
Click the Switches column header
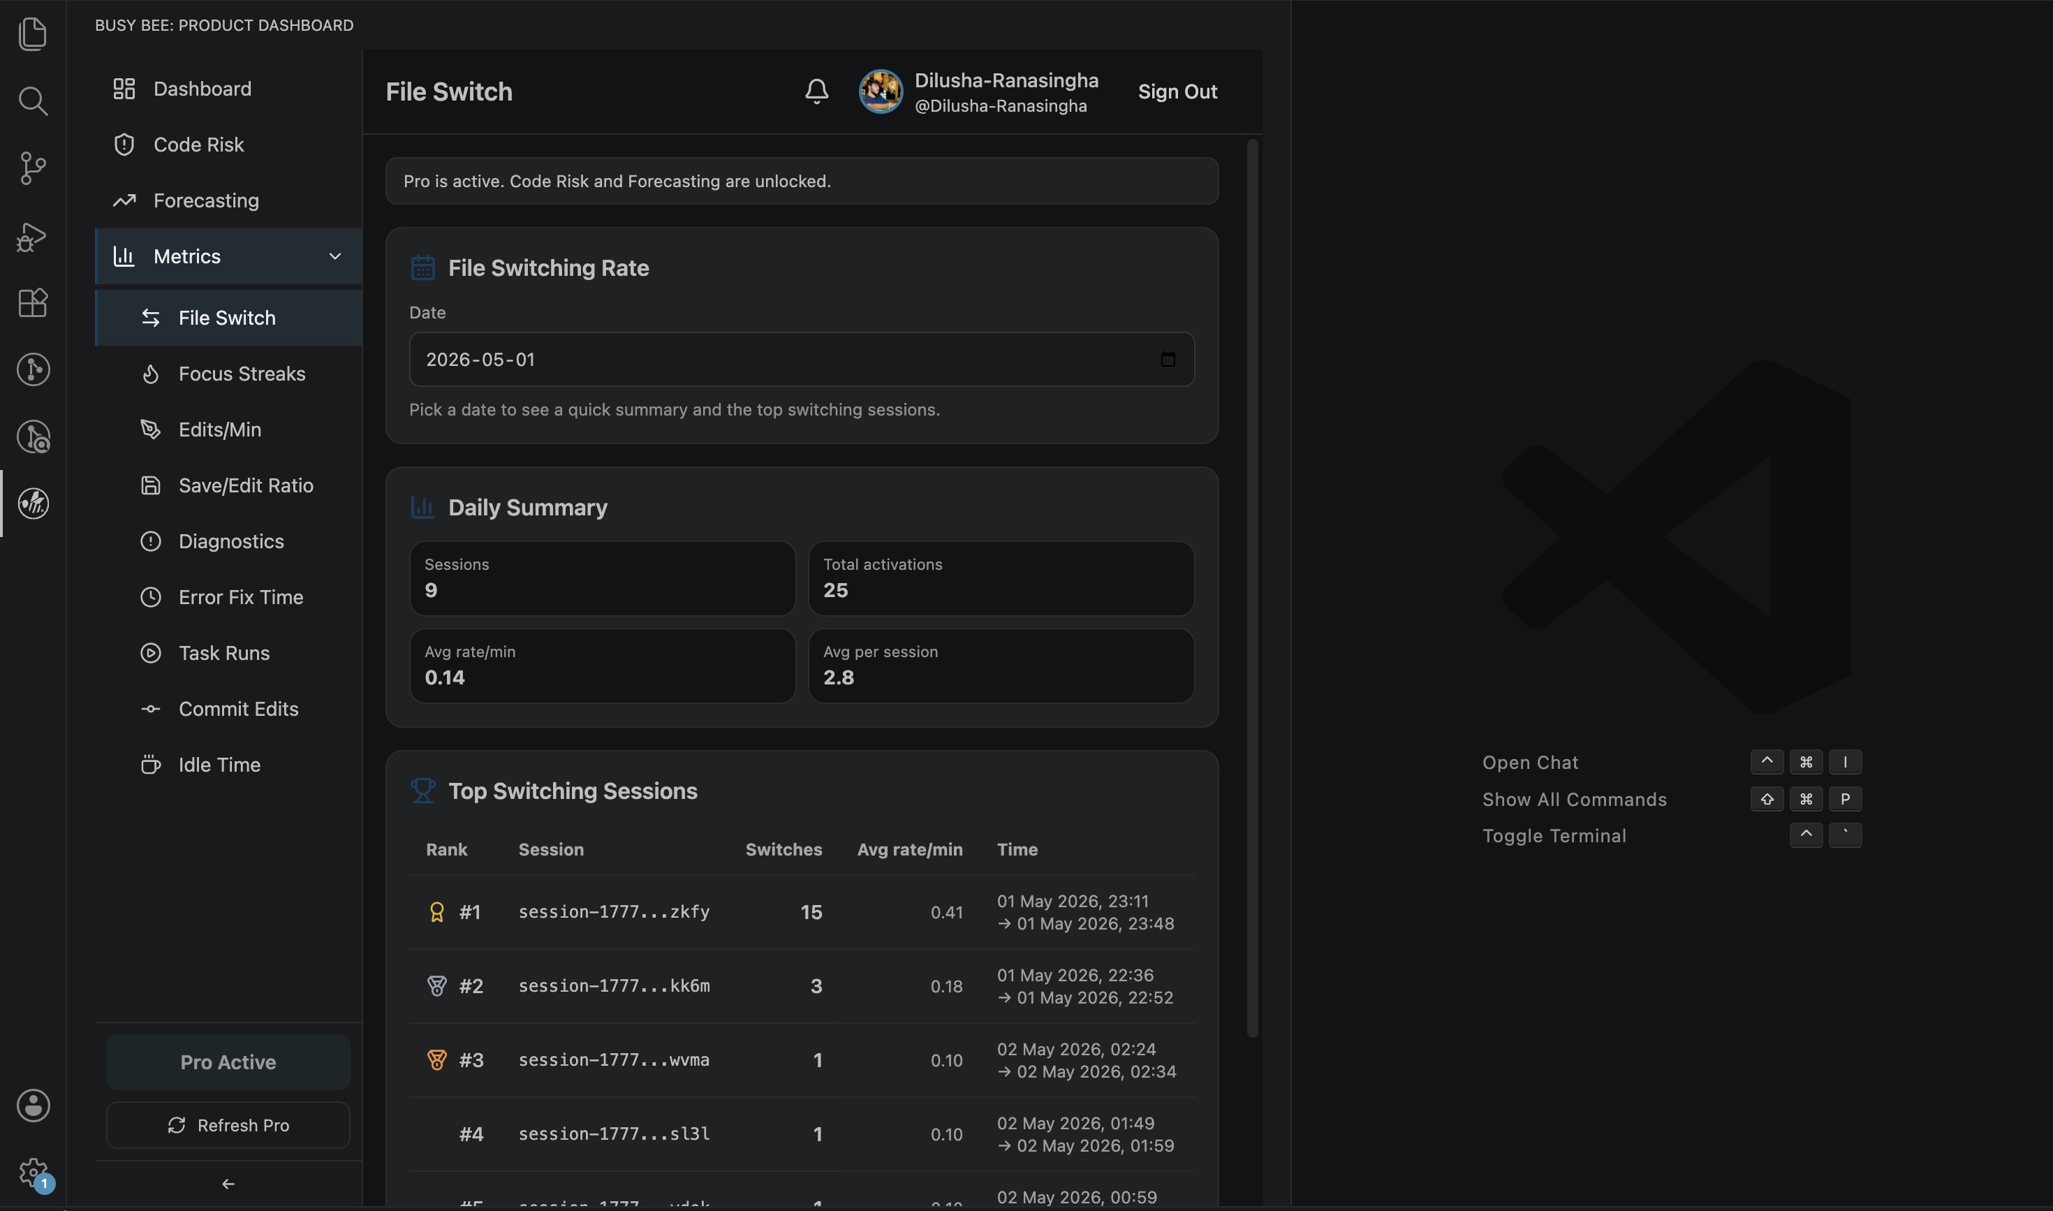(783, 849)
